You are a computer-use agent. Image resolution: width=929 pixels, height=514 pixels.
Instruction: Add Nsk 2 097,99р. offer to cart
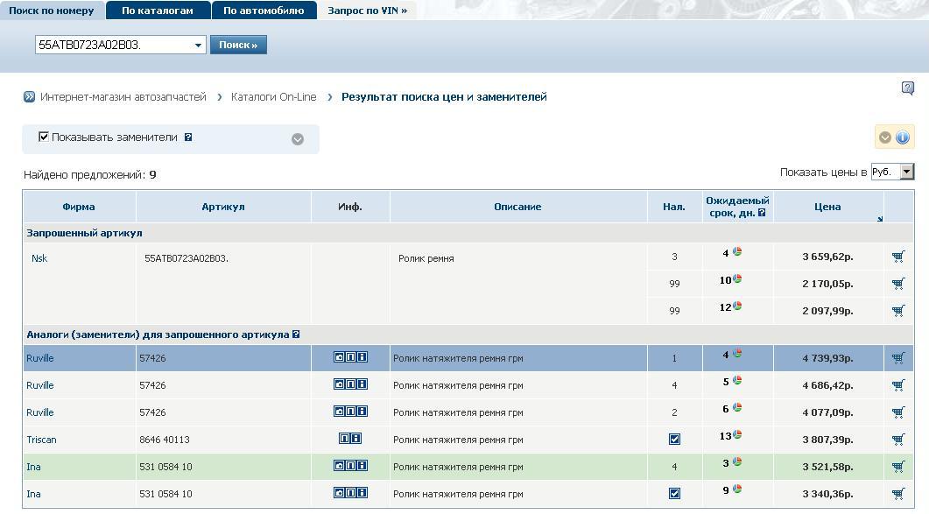[898, 311]
